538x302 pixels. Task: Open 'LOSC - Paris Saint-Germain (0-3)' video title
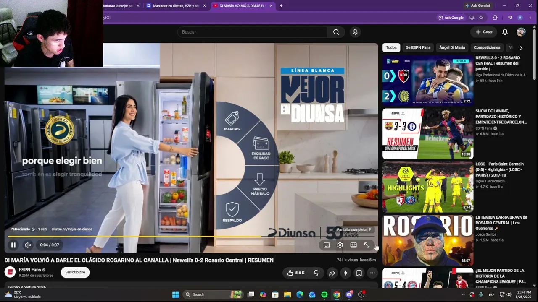click(x=499, y=169)
